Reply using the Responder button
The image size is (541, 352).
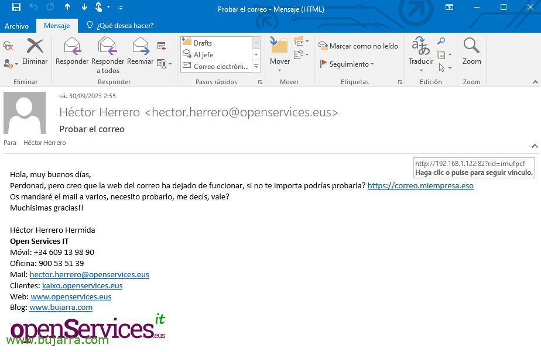click(72, 51)
